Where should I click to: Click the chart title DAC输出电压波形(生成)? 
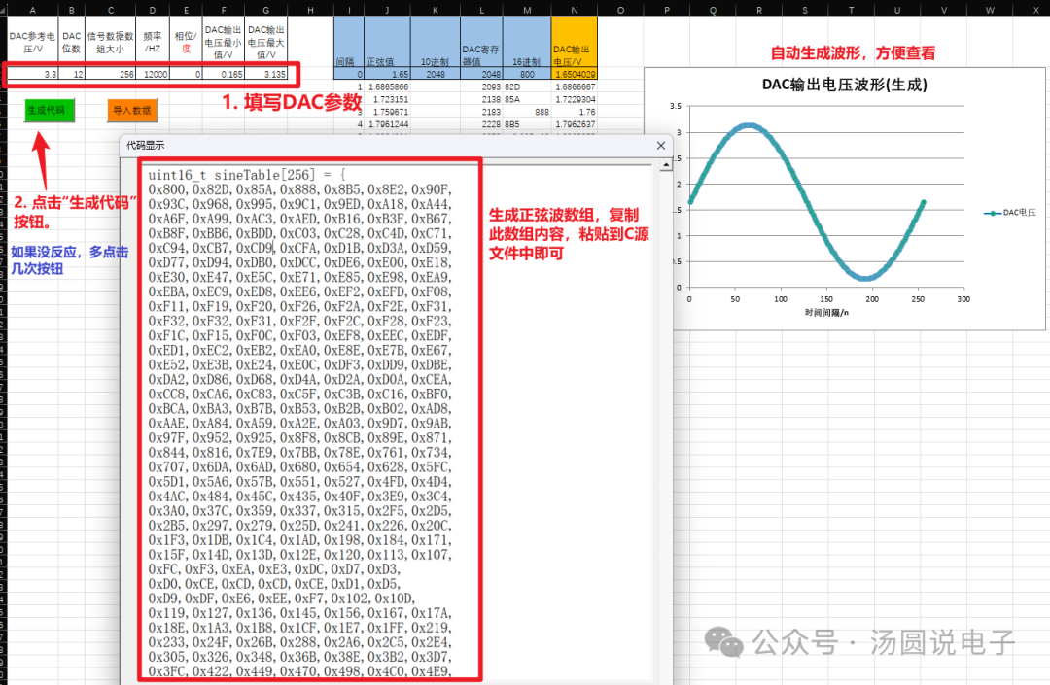[x=845, y=85]
